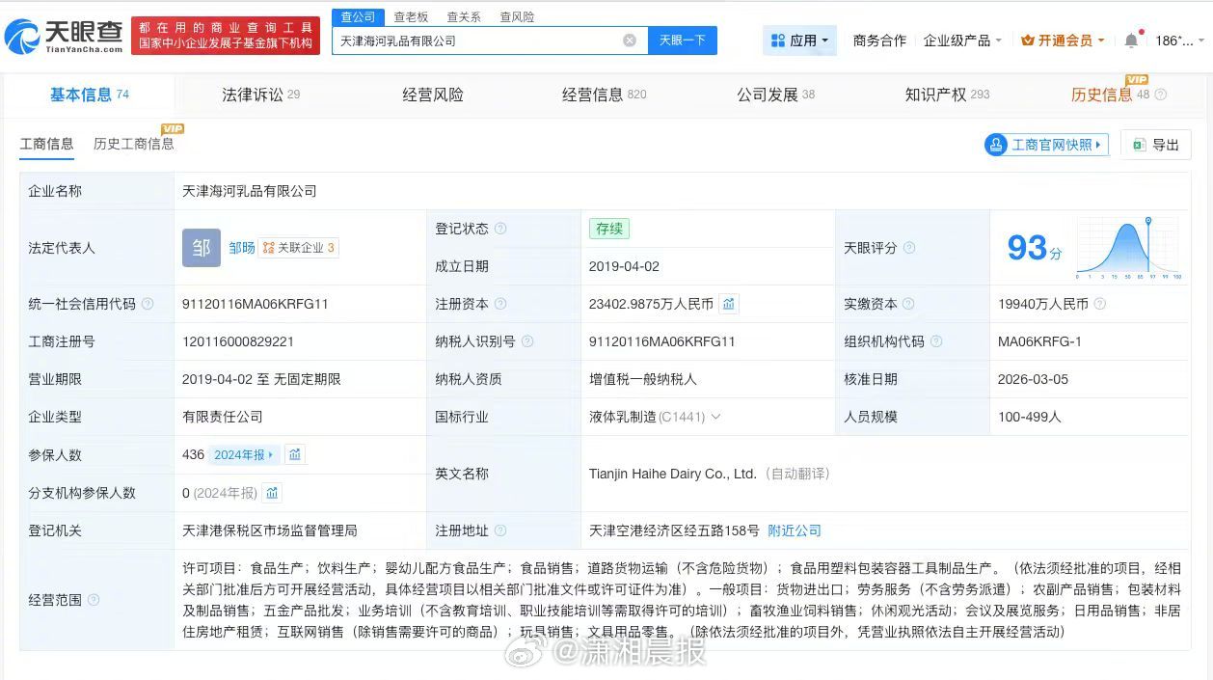
Task: Select the 查关系 search tab
Action: tap(464, 17)
